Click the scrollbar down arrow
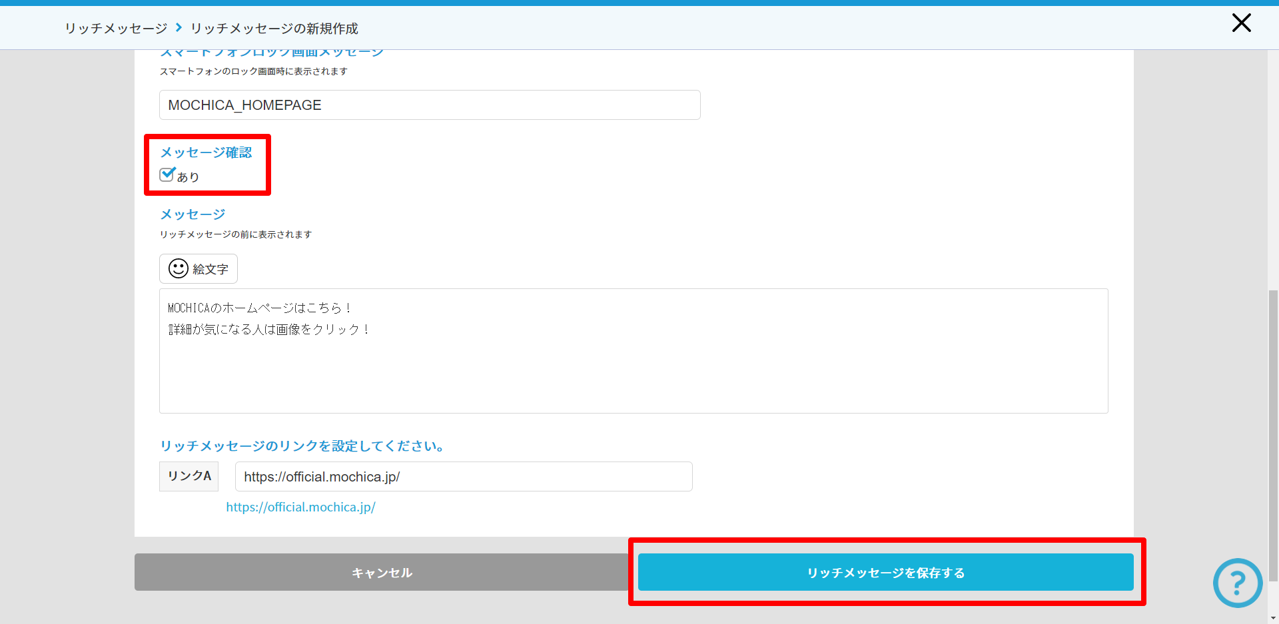This screenshot has width=1279, height=624. tap(1273, 618)
